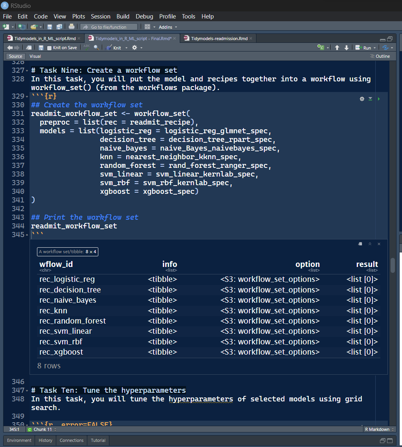The image size is (402, 447).
Task: Open the File menu
Action: tap(7, 17)
